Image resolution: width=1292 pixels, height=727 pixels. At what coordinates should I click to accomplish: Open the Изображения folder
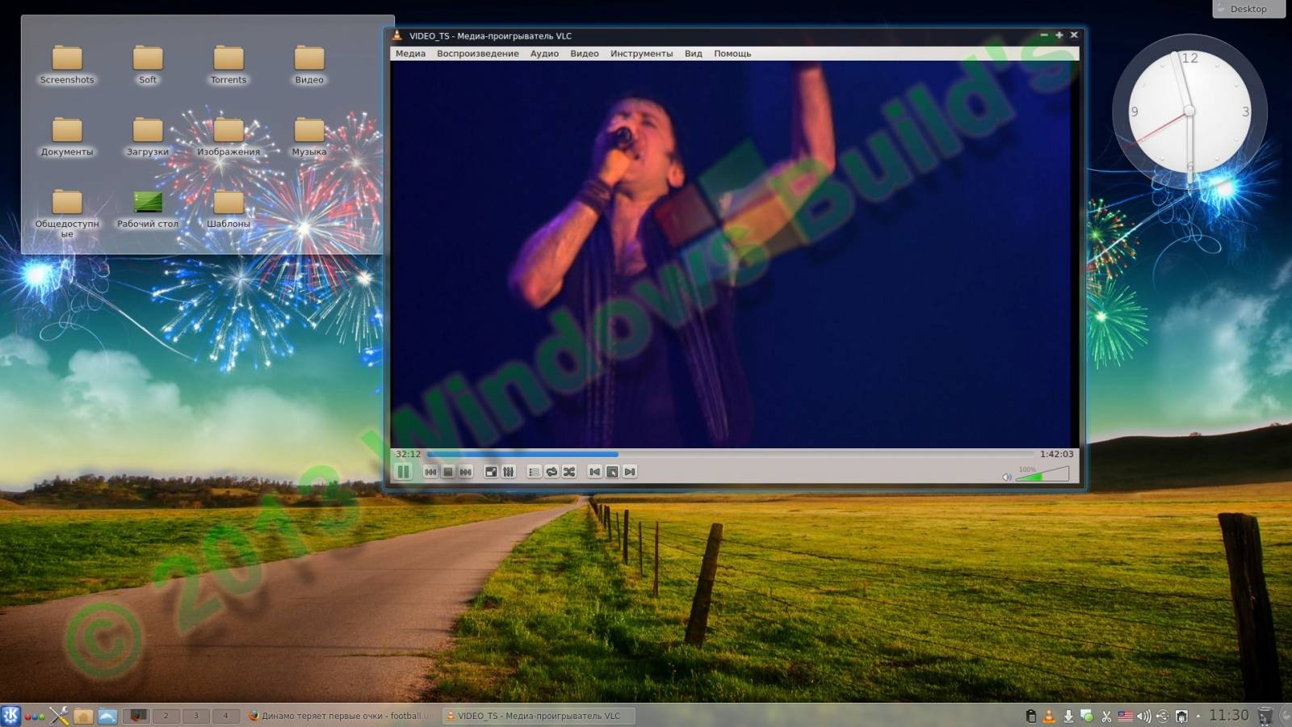click(x=229, y=137)
